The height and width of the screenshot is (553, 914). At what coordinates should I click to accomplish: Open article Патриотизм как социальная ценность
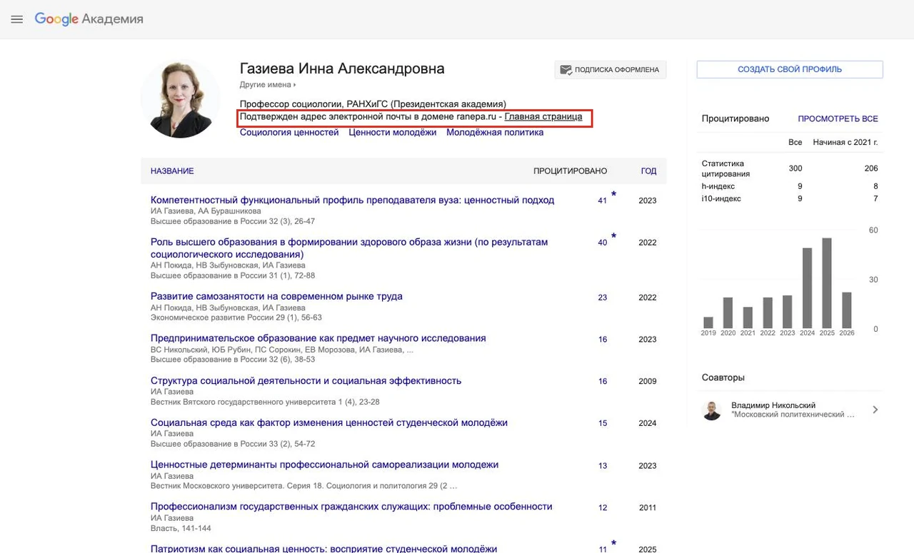[x=323, y=549]
